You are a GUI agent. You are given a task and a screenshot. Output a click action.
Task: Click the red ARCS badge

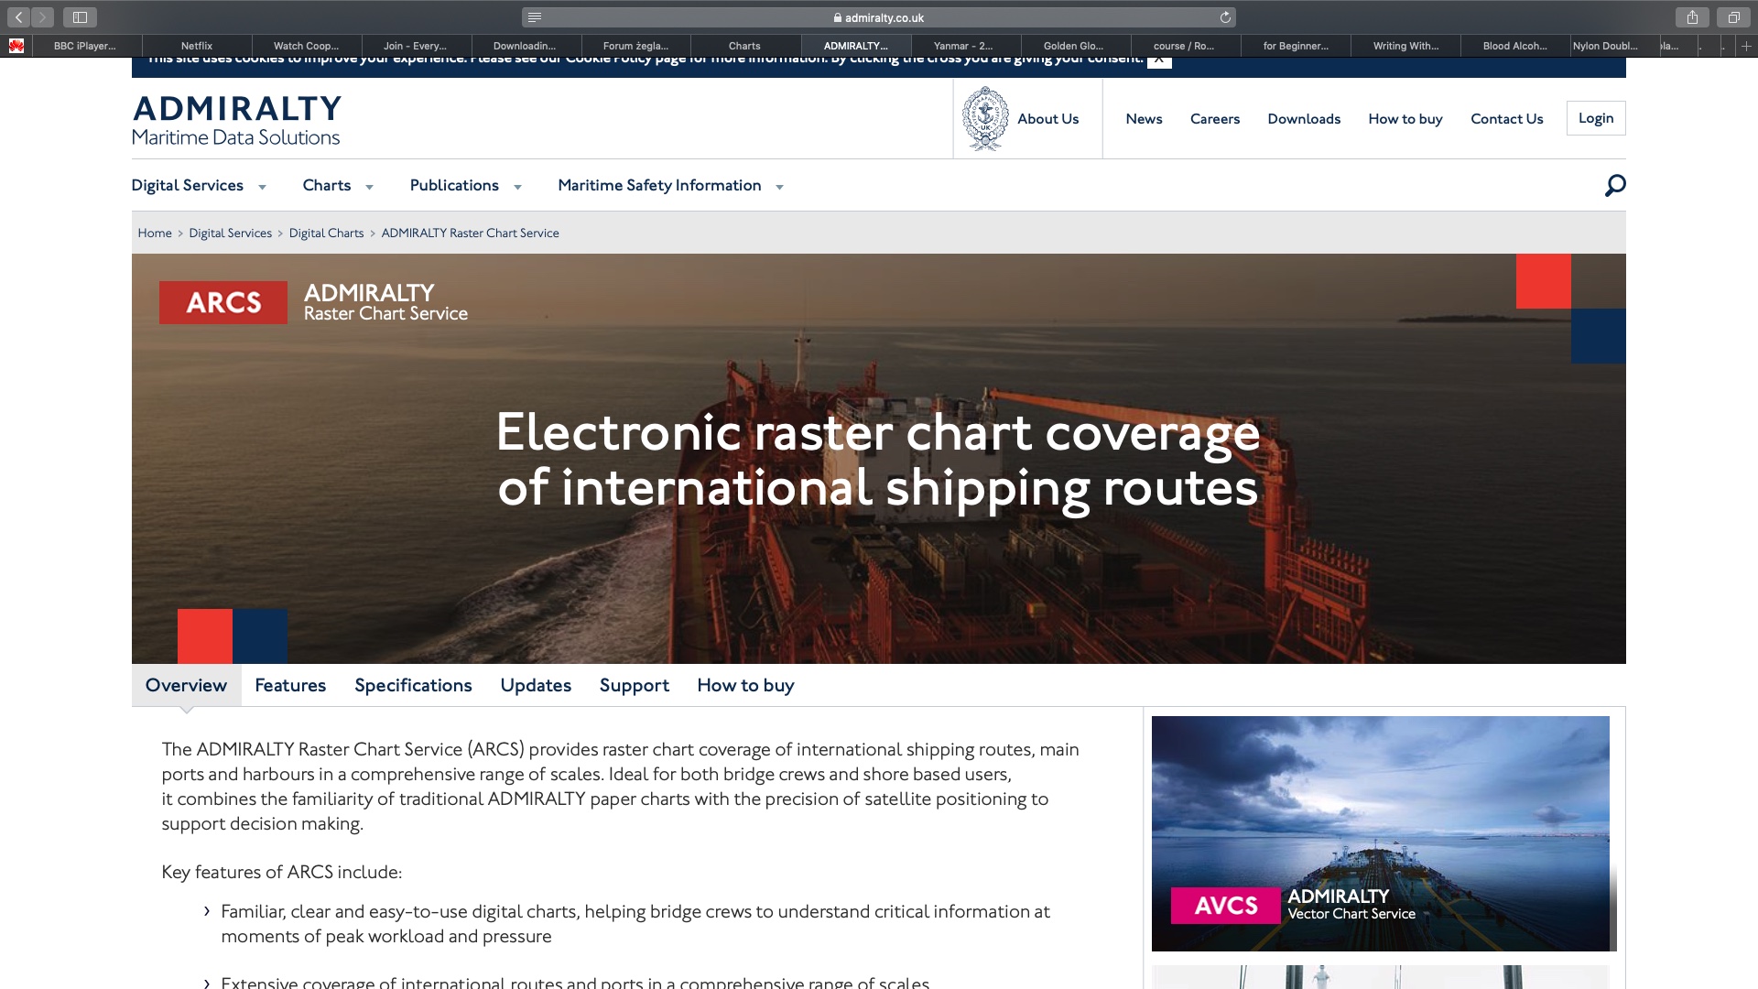(223, 302)
